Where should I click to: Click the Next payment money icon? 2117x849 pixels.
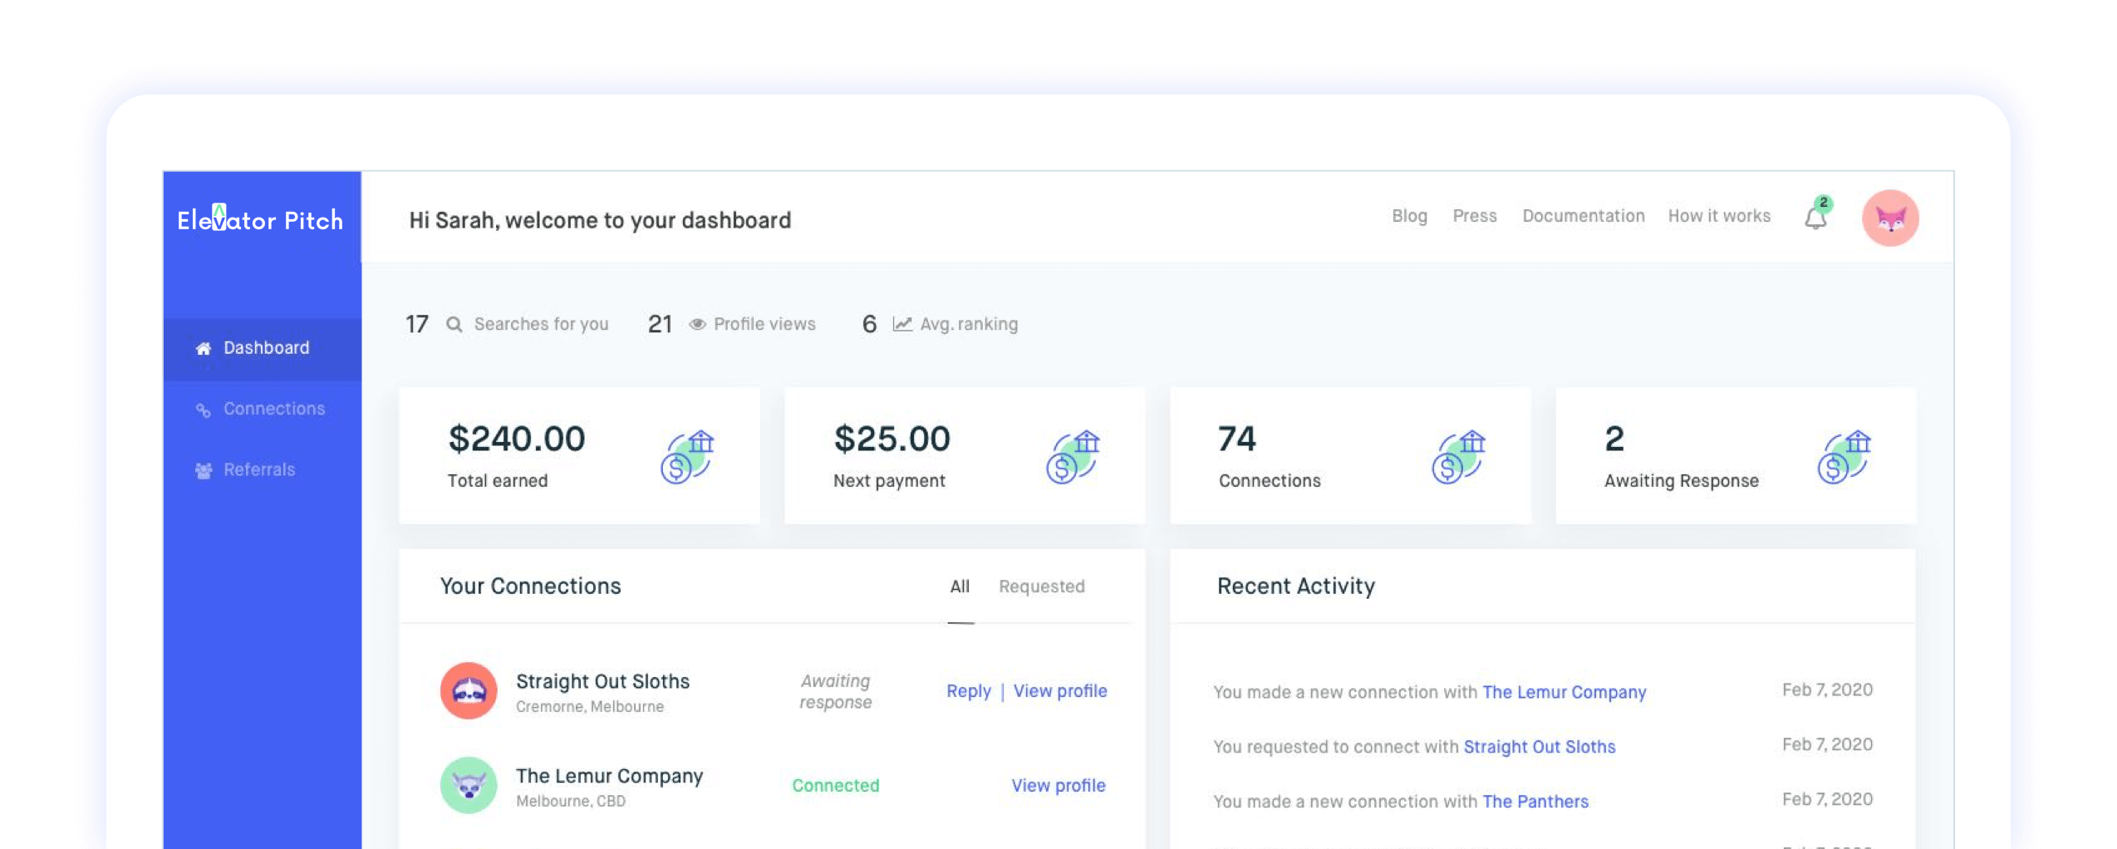click(x=1073, y=457)
